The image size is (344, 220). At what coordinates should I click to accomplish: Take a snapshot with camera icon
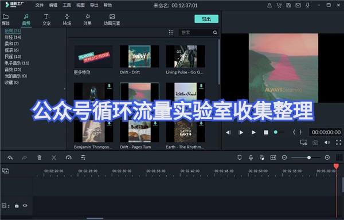point(315,143)
